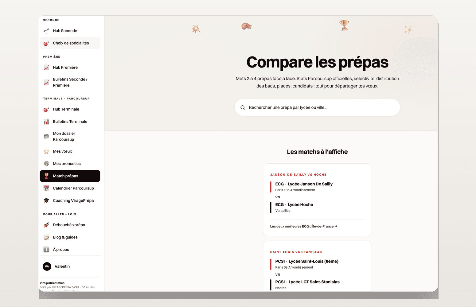This screenshot has width=476, height=307.
Task: Open the Valentin user profile
Action: [x=70, y=266]
